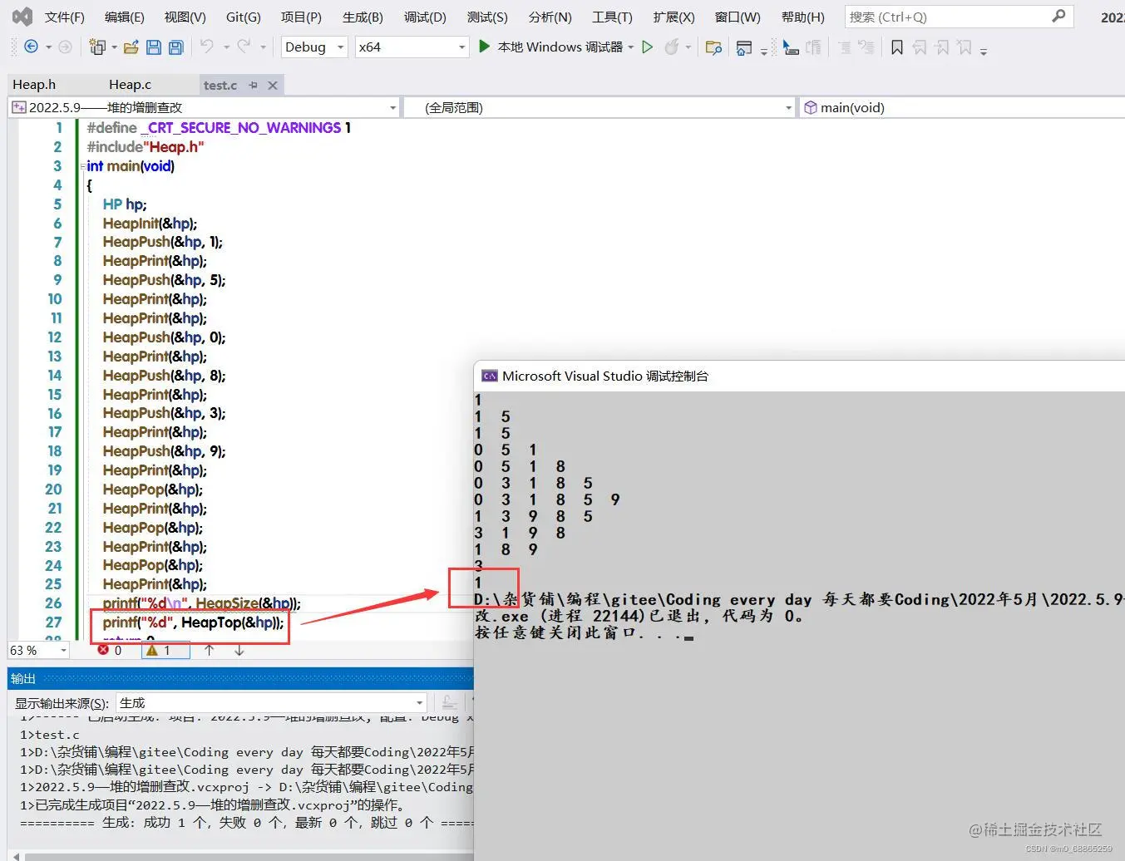Open the 窗口(W) menu
Screen dimensions: 1125x861
point(738,17)
